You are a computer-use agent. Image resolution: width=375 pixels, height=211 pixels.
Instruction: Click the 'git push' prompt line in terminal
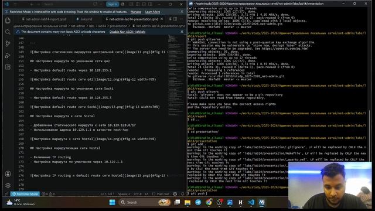[197, 193]
